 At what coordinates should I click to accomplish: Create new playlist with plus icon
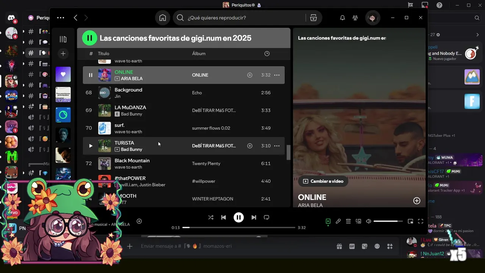63,54
